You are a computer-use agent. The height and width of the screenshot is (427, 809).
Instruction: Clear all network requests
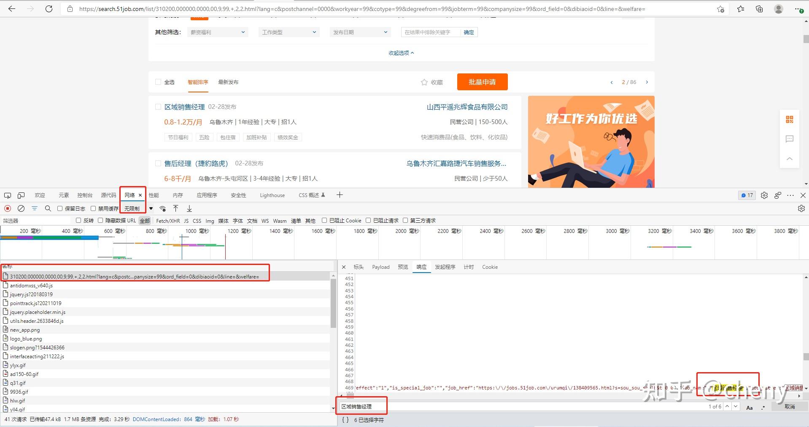click(x=21, y=208)
